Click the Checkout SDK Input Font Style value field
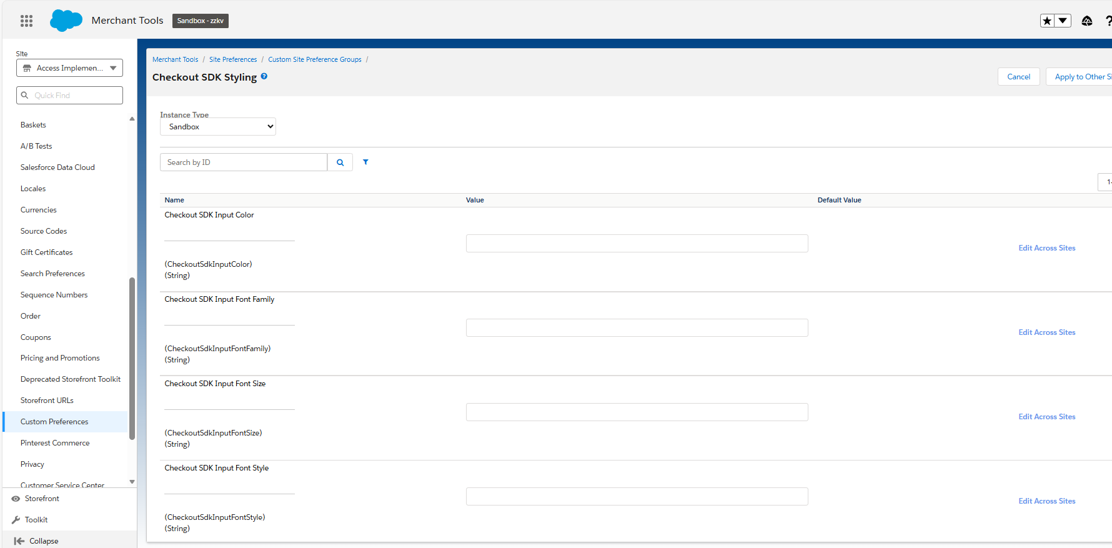 (637, 497)
